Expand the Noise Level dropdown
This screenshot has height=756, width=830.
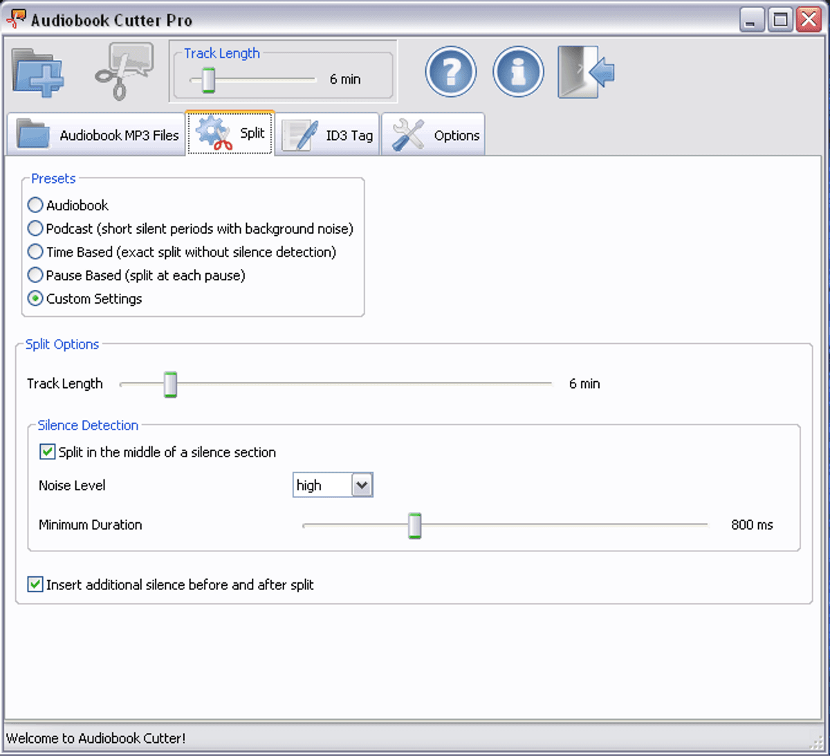click(362, 486)
